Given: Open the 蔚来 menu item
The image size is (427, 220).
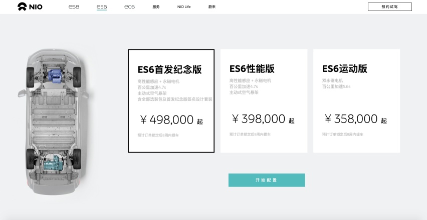Looking at the screenshot, I should (212, 7).
